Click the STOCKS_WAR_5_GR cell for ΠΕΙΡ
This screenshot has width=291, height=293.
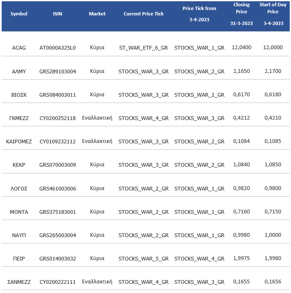point(144,258)
